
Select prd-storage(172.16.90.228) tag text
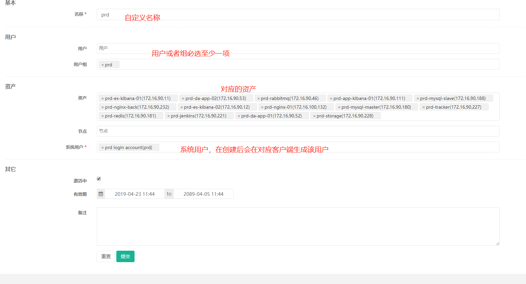point(345,116)
